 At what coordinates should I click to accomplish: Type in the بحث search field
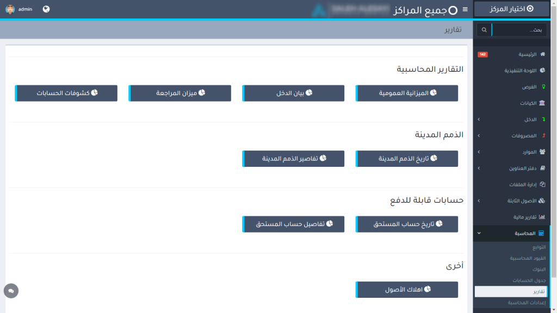point(519,30)
